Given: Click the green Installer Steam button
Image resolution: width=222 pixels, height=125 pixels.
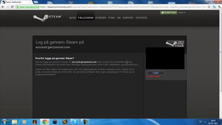Looking at the screenshot, I should coord(169,12).
